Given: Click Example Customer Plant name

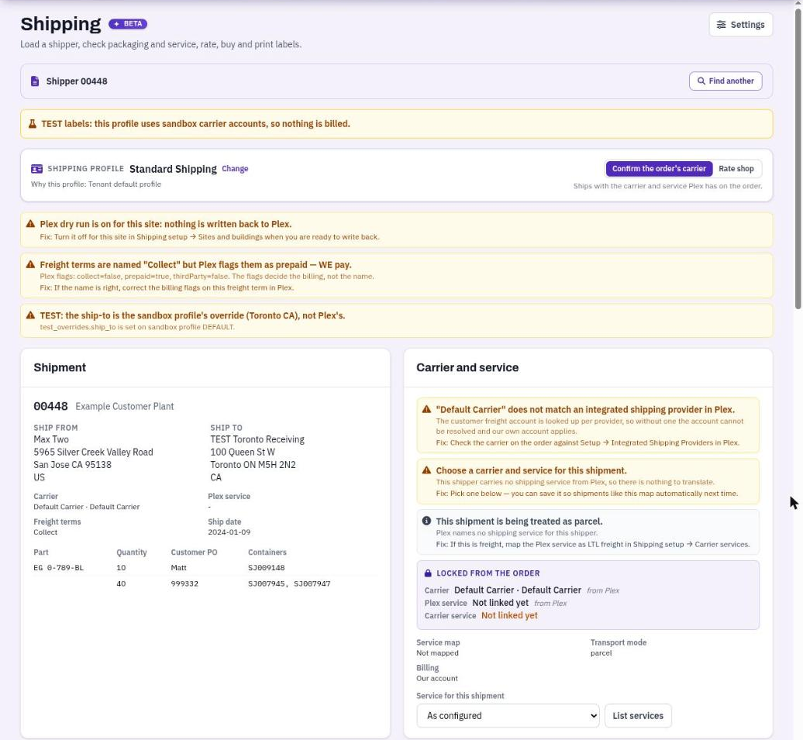Looking at the screenshot, I should pos(125,406).
